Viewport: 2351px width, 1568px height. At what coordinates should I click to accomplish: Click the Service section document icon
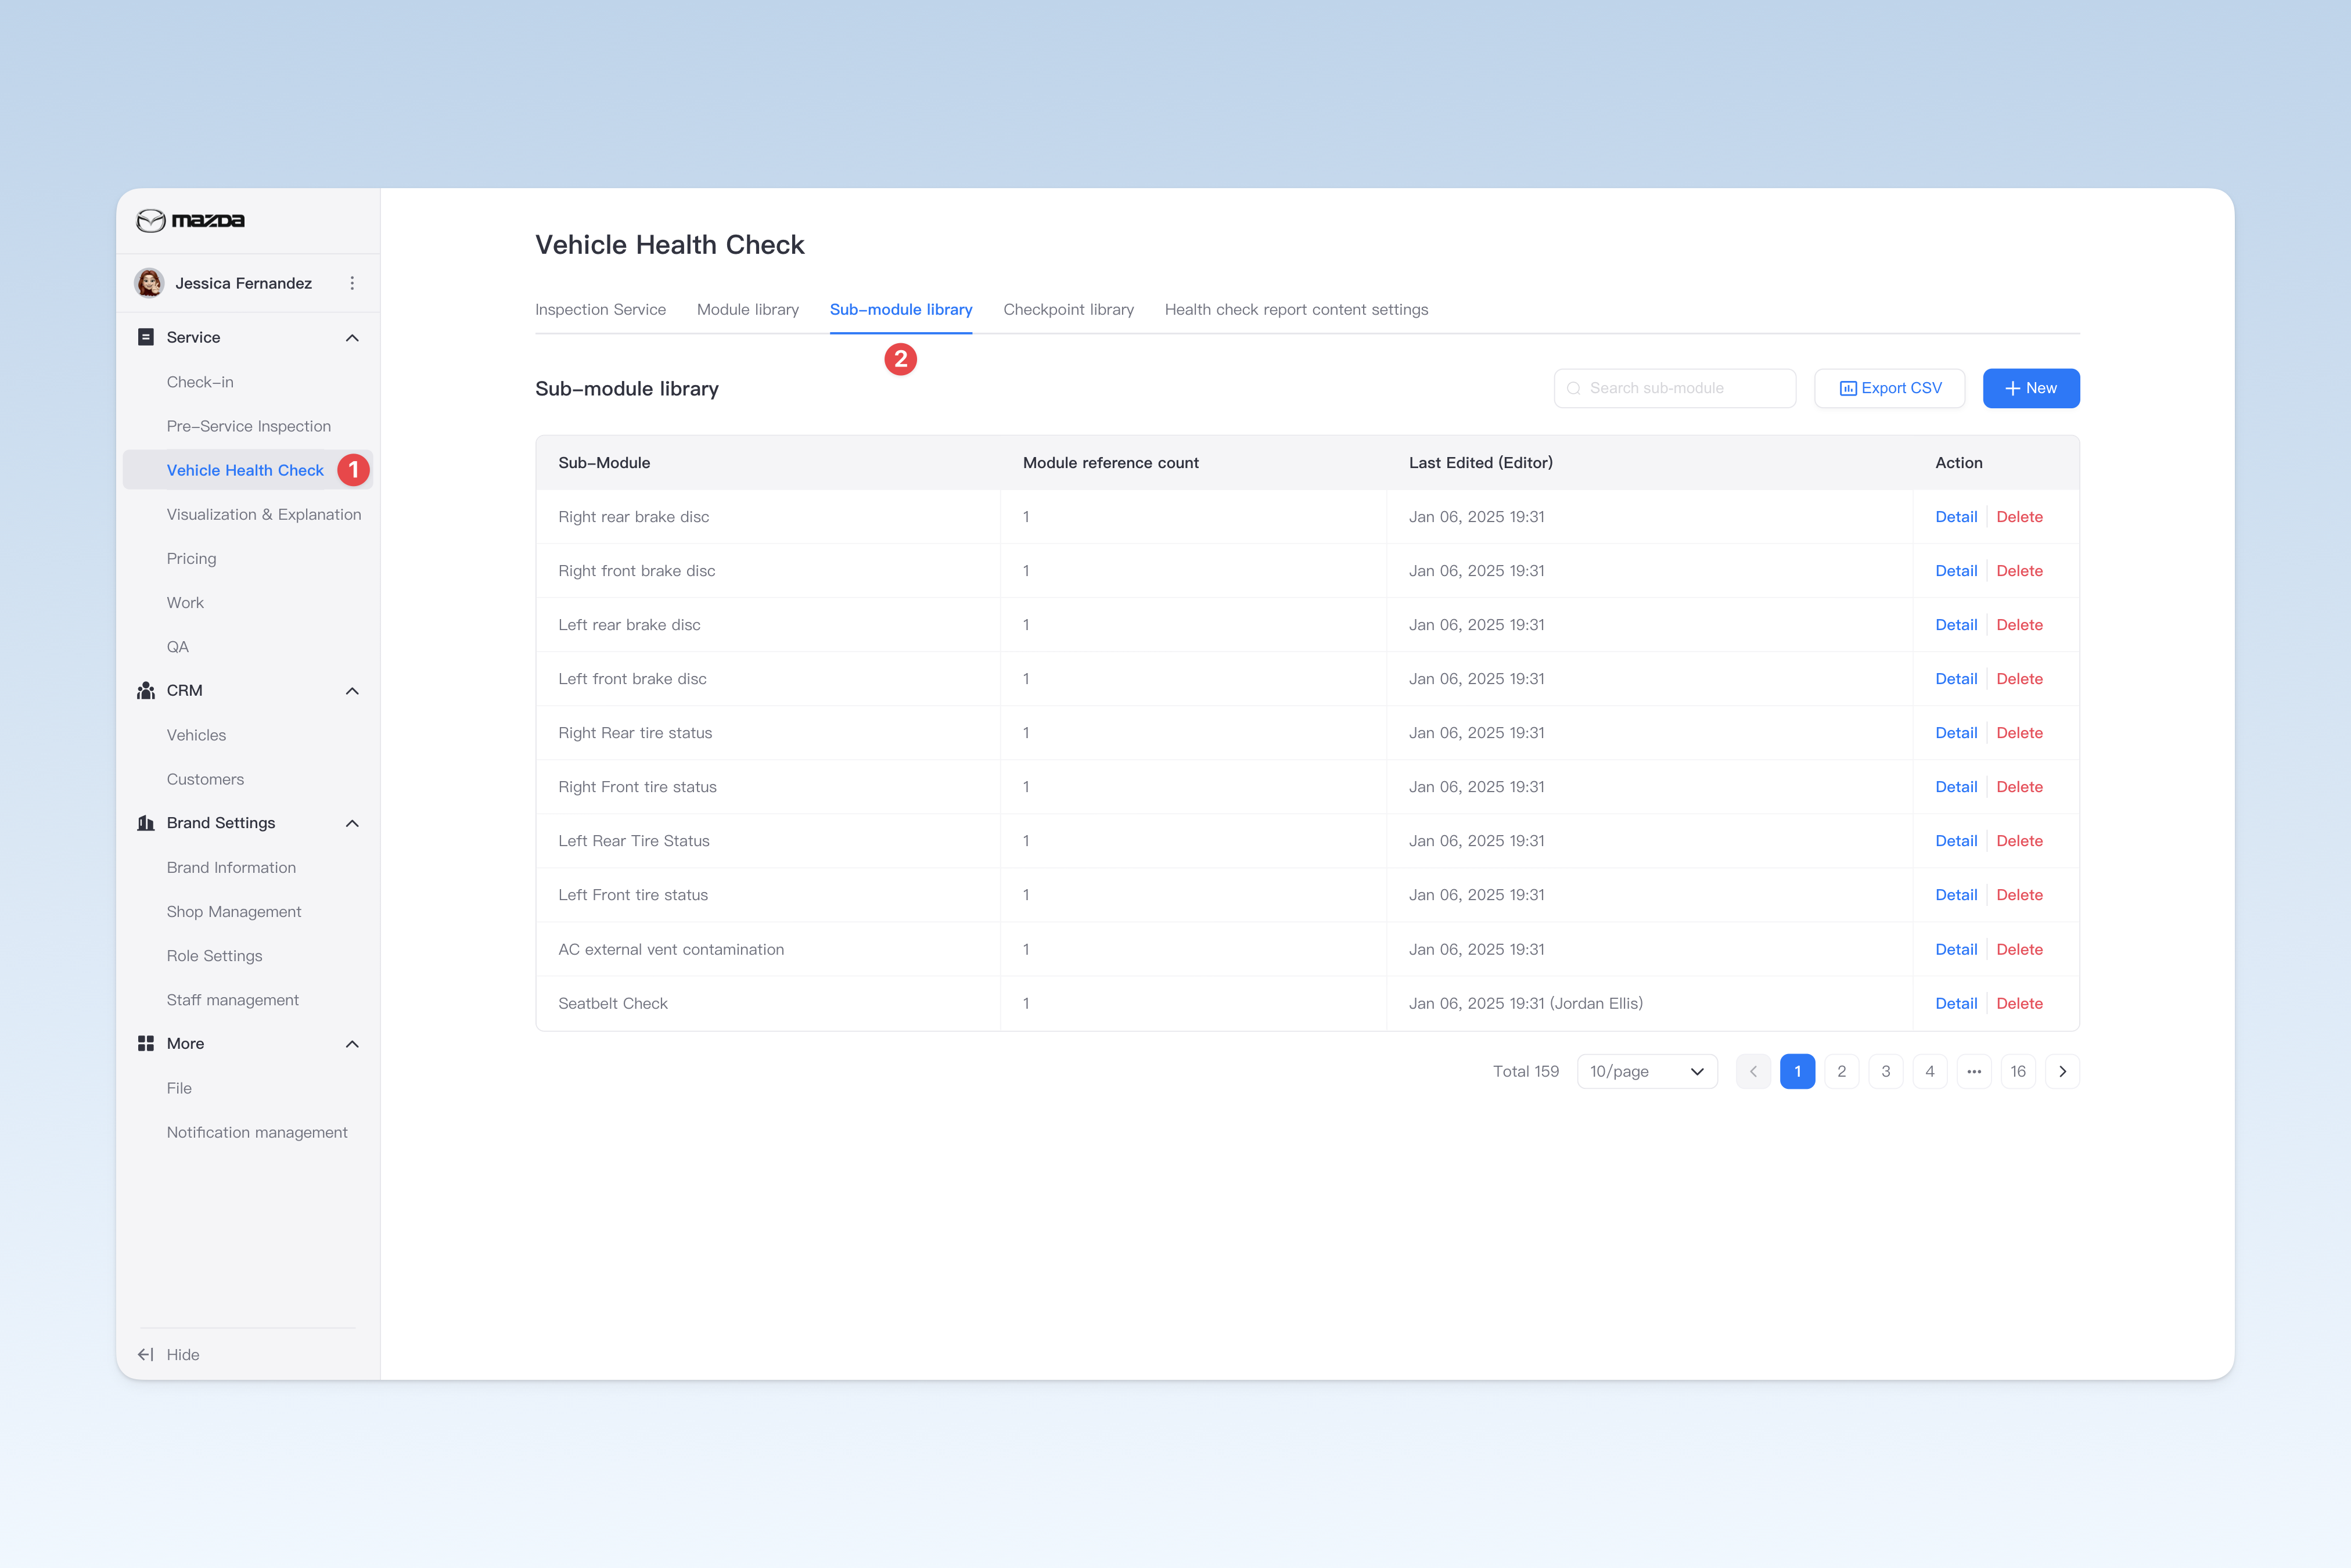click(x=146, y=337)
